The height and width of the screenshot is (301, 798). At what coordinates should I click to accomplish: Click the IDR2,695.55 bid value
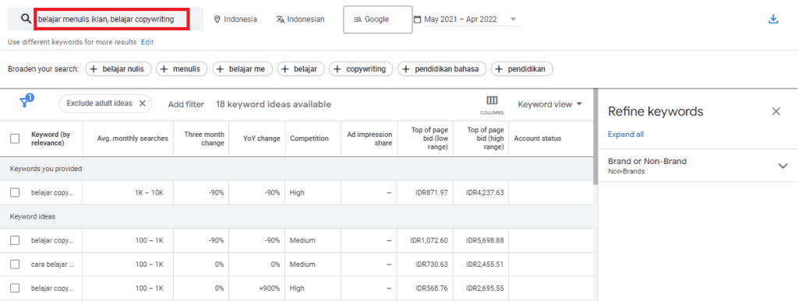485,288
